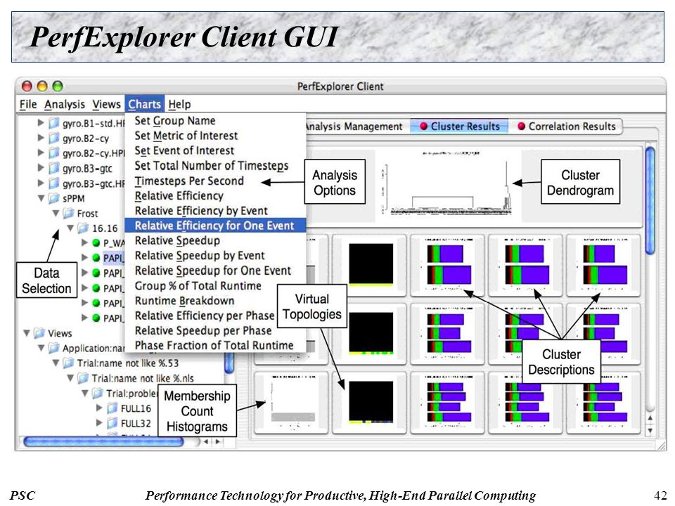The width and height of the screenshot is (675, 506).
Task: Choose Set Metric of Interest
Action: point(186,136)
